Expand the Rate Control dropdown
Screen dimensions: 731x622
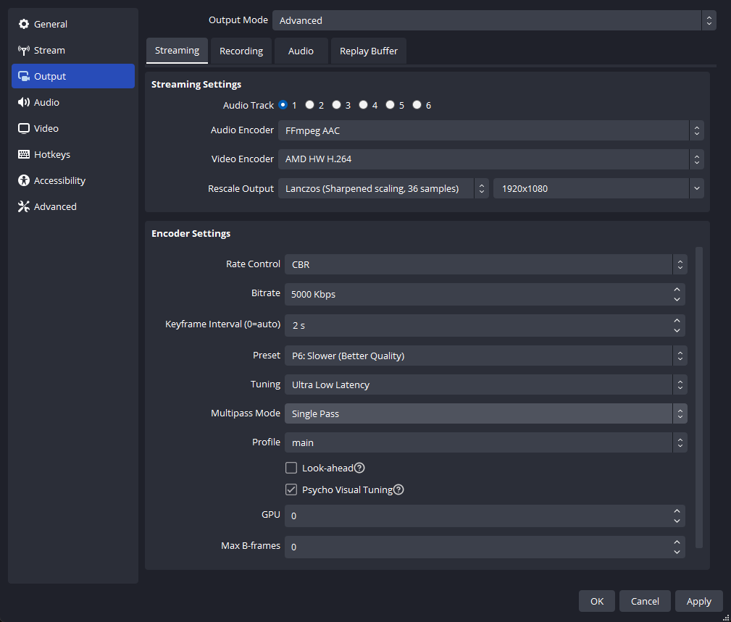485,264
